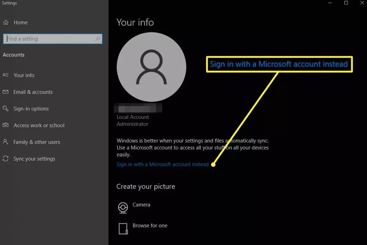Open the Home settings page
This screenshot has width=367, height=245.
tap(21, 22)
